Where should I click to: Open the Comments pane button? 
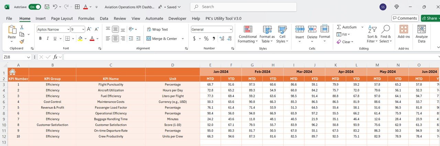pyautogui.click(x=405, y=18)
